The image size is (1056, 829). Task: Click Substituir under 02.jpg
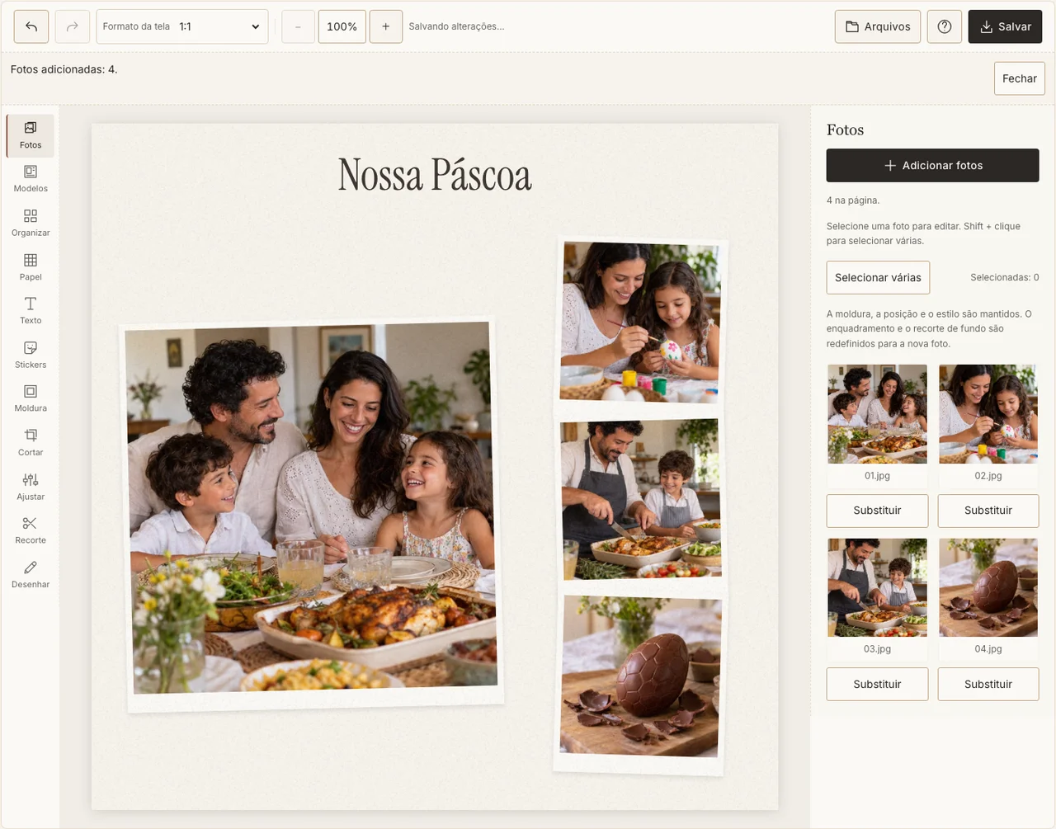click(x=988, y=511)
